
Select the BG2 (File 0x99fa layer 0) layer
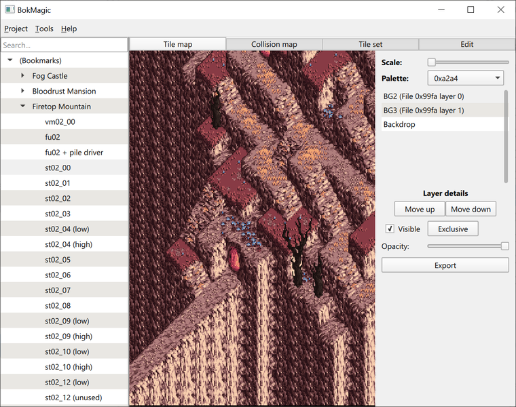[x=442, y=96]
